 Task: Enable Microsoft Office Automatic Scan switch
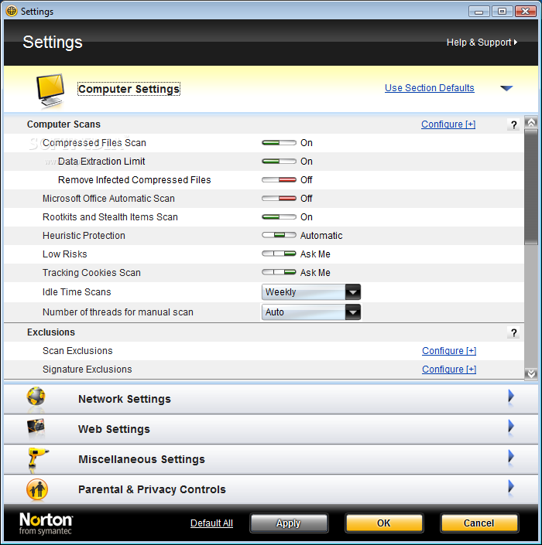tap(279, 199)
